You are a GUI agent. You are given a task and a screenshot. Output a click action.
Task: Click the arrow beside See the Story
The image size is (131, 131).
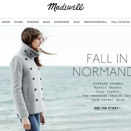(x=120, y=108)
